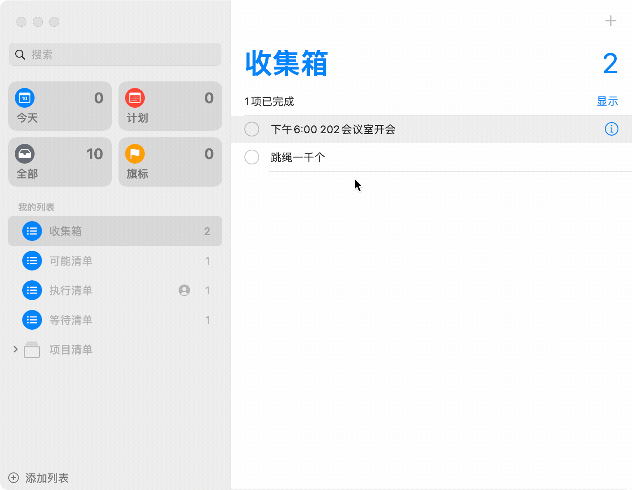Click the plus icon to add a reminder
This screenshot has height=490, width=632.
coord(611,21)
